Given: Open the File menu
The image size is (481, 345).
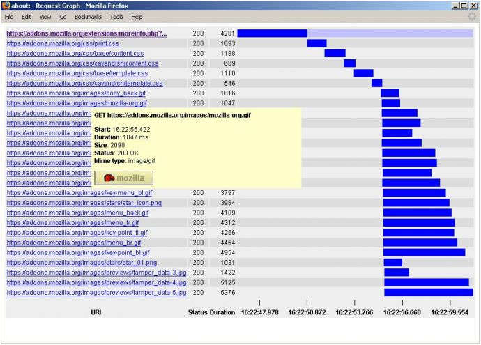Looking at the screenshot, I should tap(9, 17).
